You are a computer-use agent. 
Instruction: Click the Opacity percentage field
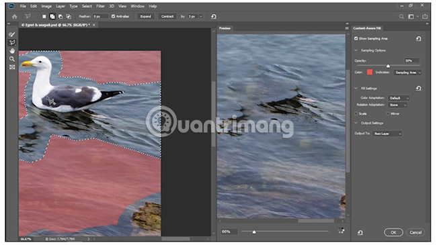(411, 60)
